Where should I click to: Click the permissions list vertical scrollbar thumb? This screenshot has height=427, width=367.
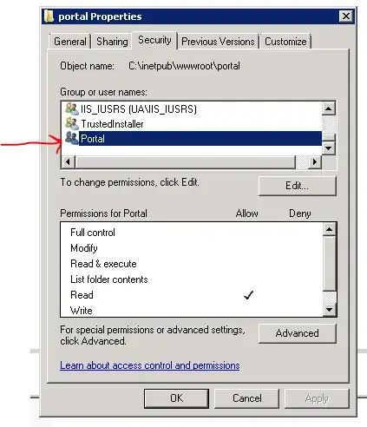click(329, 264)
